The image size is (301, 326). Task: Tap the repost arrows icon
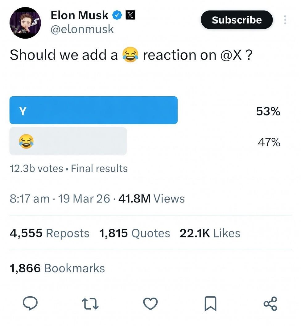pos(90,304)
